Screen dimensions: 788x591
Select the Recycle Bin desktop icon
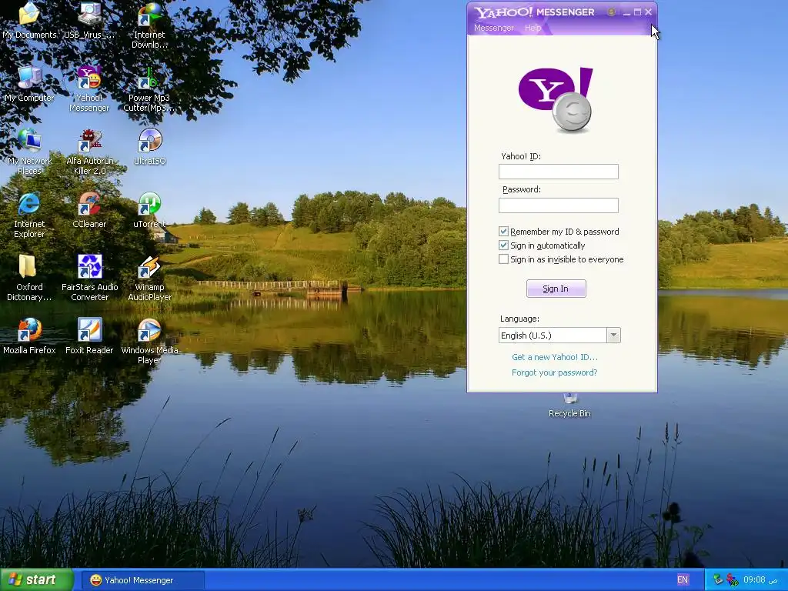point(570,406)
